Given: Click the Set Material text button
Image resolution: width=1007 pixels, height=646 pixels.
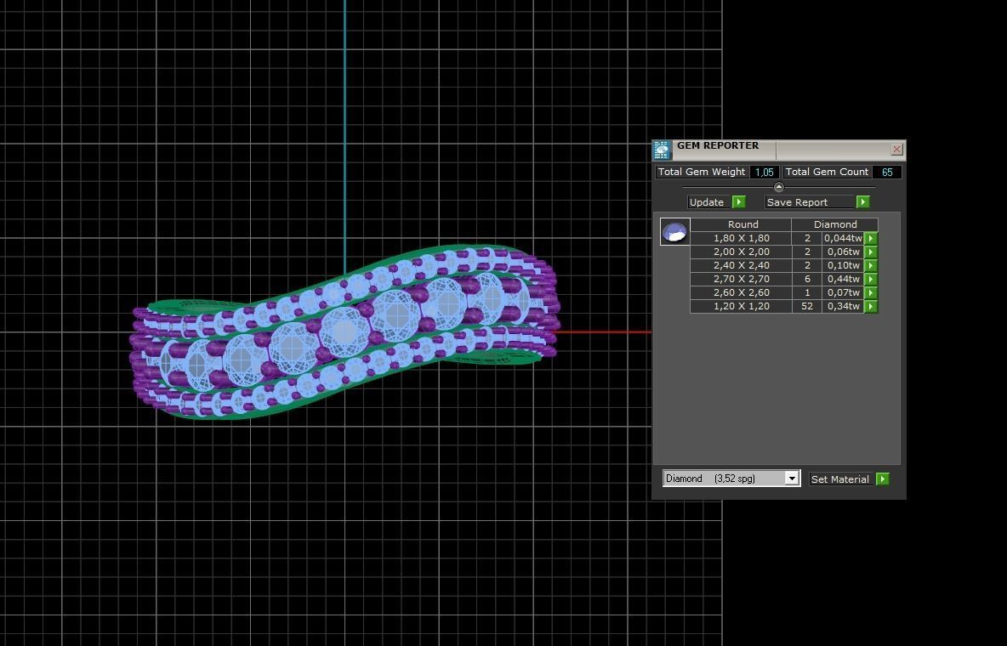Looking at the screenshot, I should tap(840, 479).
